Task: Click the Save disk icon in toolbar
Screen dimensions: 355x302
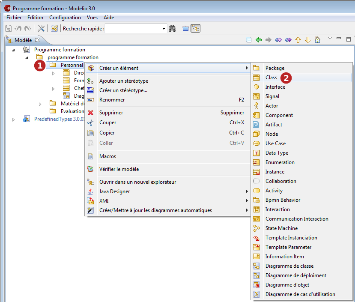Action: pyautogui.click(x=9, y=29)
